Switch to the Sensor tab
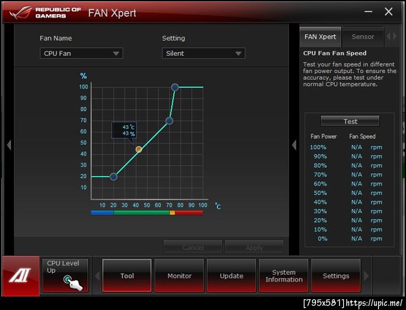Image resolution: width=406 pixels, height=310 pixels. pyautogui.click(x=363, y=37)
